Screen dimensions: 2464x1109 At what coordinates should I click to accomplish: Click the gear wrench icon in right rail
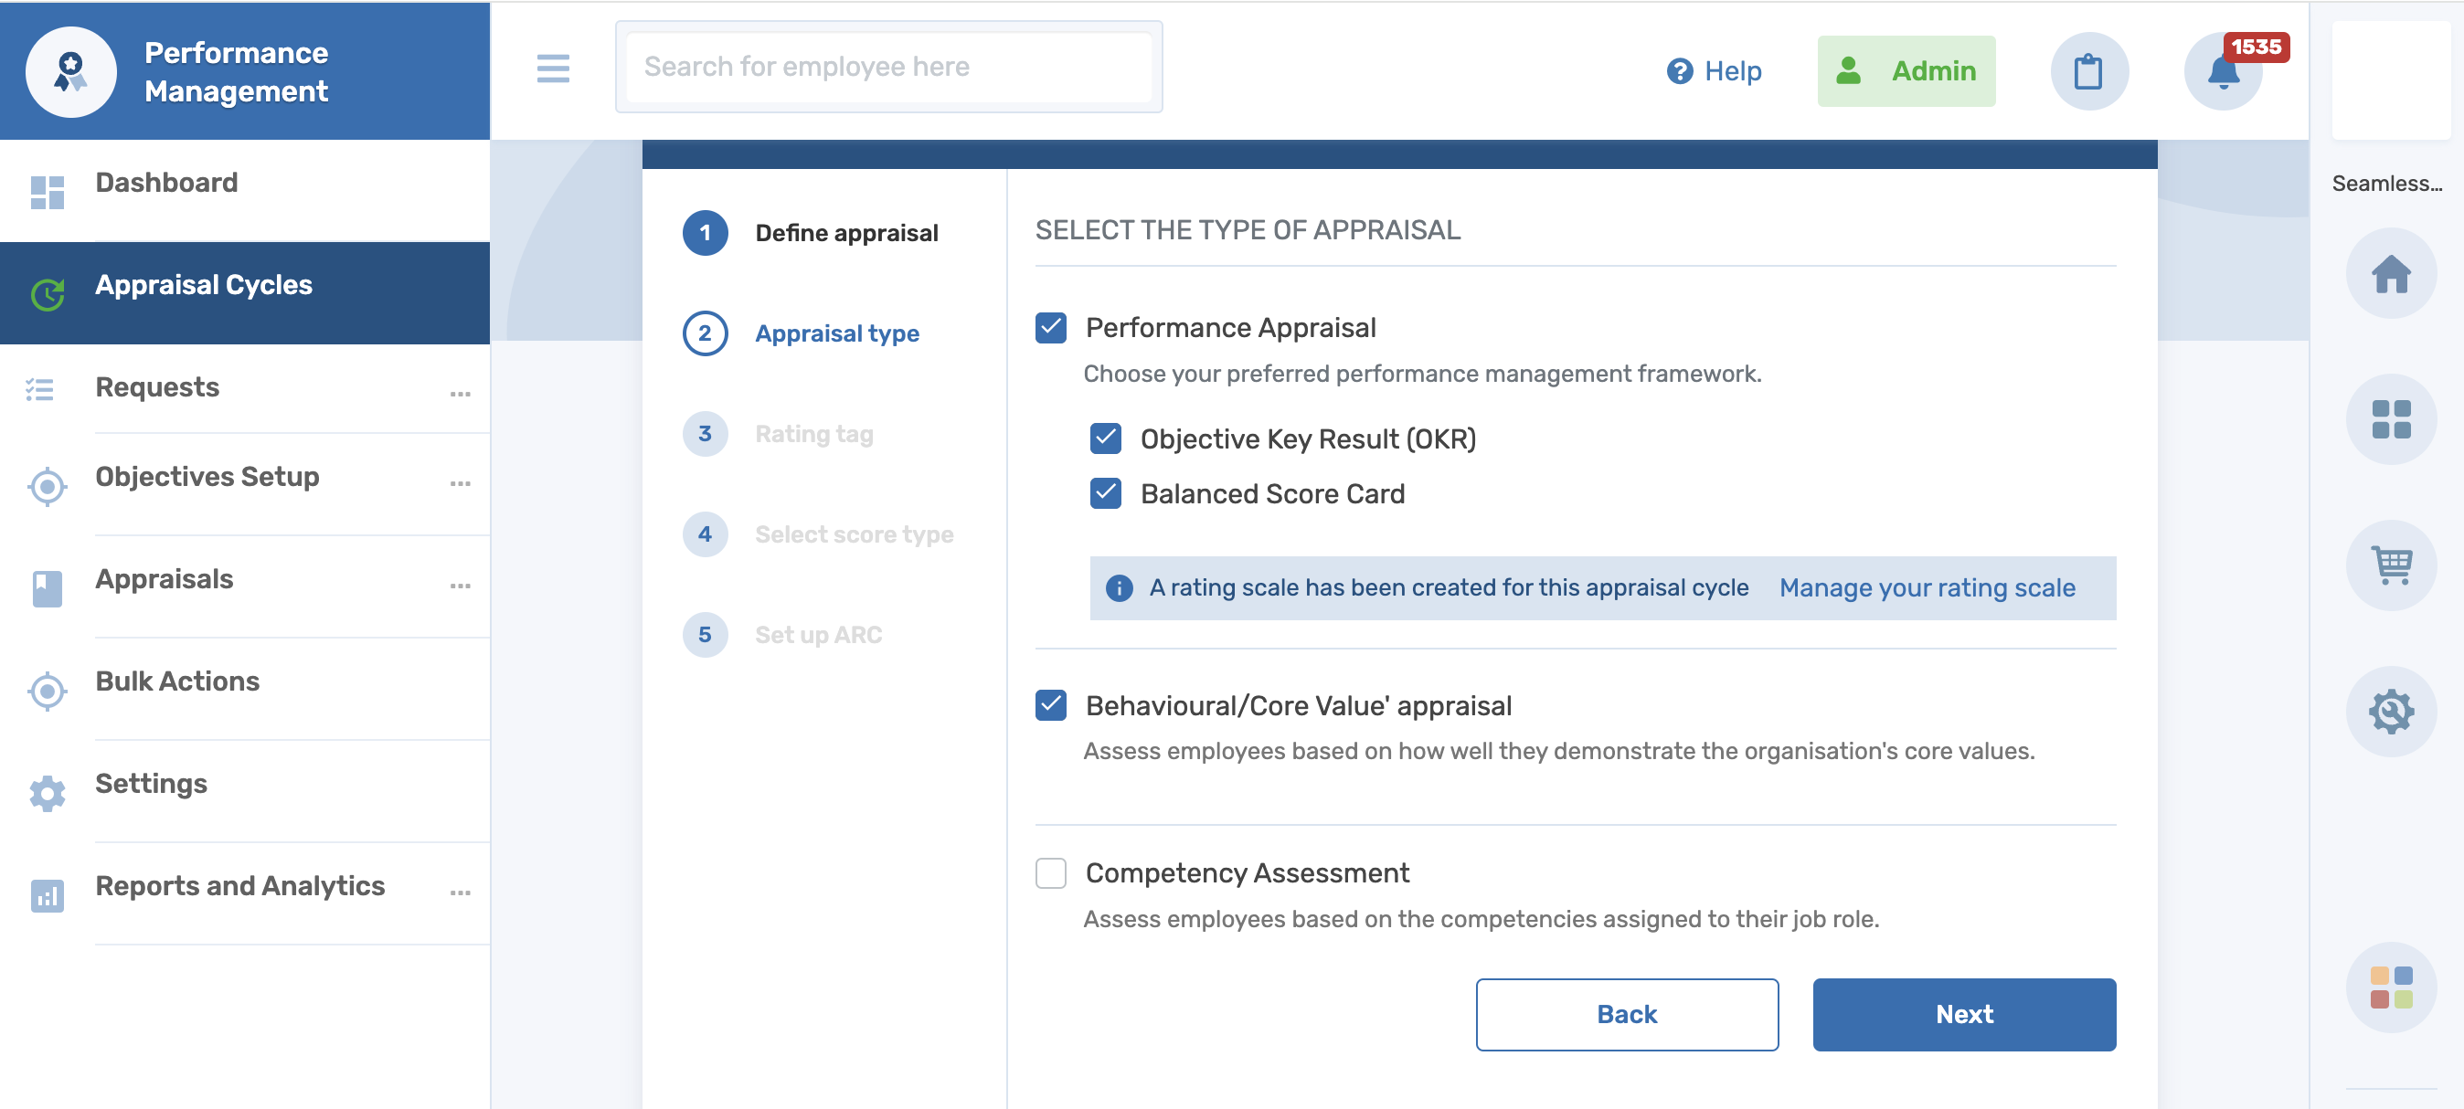tap(2390, 712)
